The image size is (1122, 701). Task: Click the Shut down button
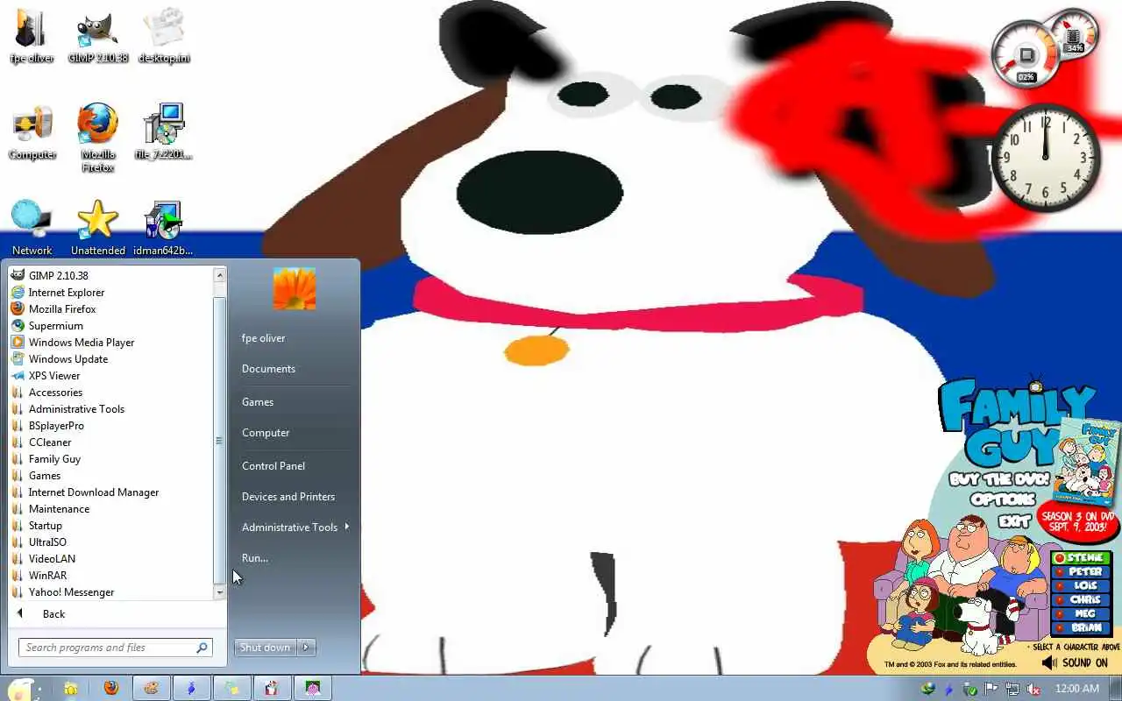[x=266, y=648]
